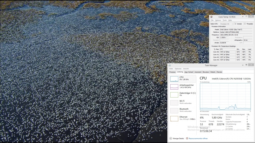The width and height of the screenshot is (255, 143).
Task: Switch to the Leistung tab
Action: point(180,72)
